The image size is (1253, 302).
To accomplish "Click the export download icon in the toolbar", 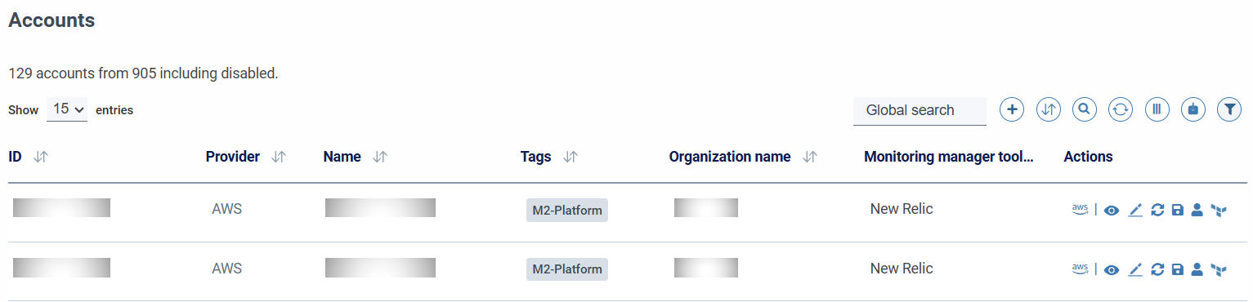I will click(1193, 109).
